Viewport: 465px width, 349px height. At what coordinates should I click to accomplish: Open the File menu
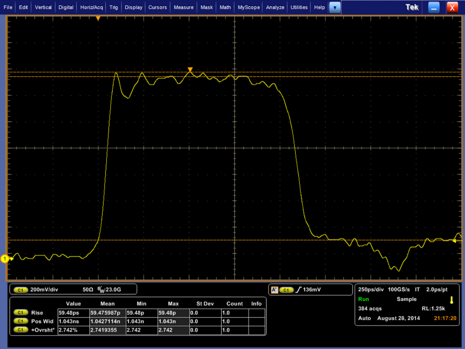point(8,7)
